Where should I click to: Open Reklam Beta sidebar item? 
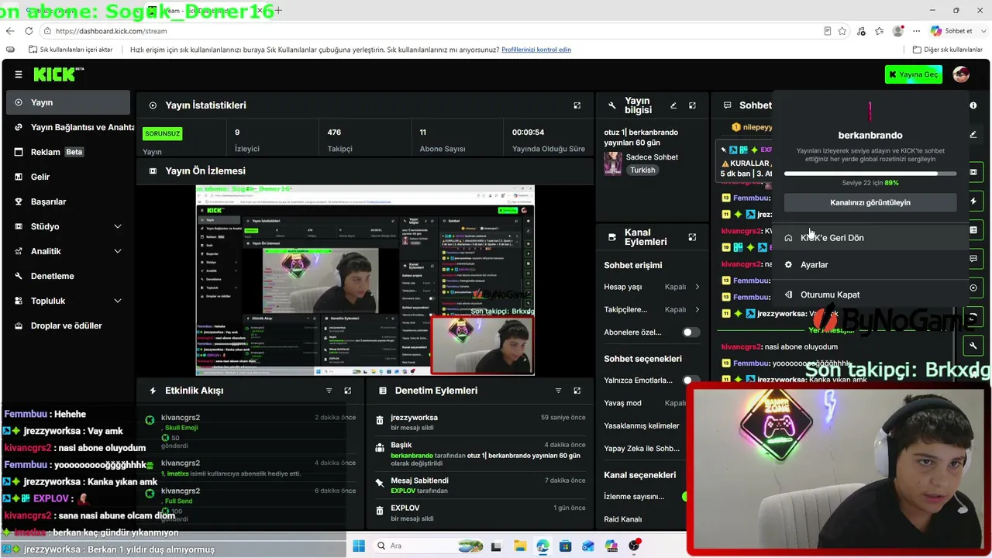pos(68,152)
